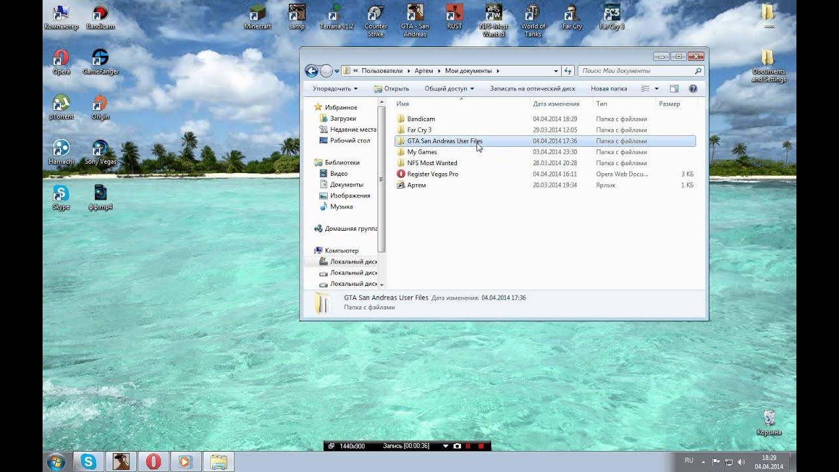Image resolution: width=839 pixels, height=472 pixels.
Task: Select the My Games folder
Action: point(545,152)
